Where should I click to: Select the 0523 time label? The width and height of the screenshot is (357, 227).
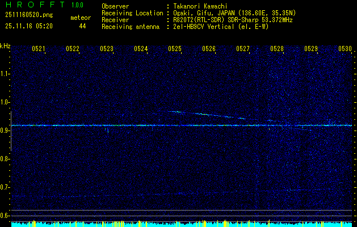point(107,48)
